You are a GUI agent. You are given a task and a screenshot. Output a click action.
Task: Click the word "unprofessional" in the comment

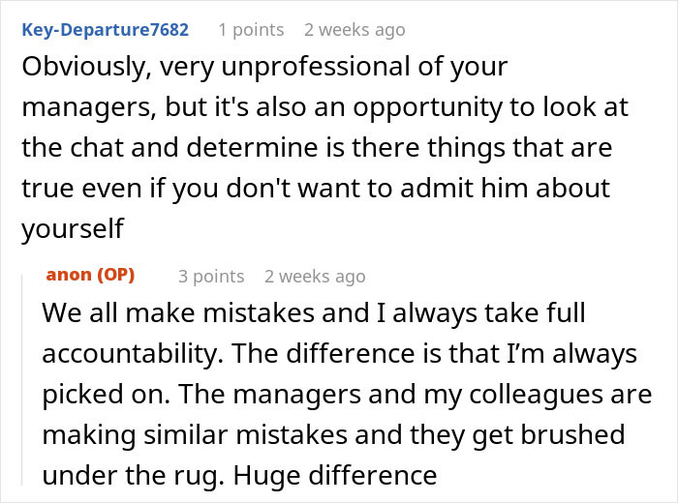tap(308, 69)
